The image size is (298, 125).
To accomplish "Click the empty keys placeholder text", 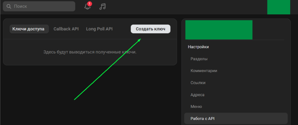I will tap(90, 52).
